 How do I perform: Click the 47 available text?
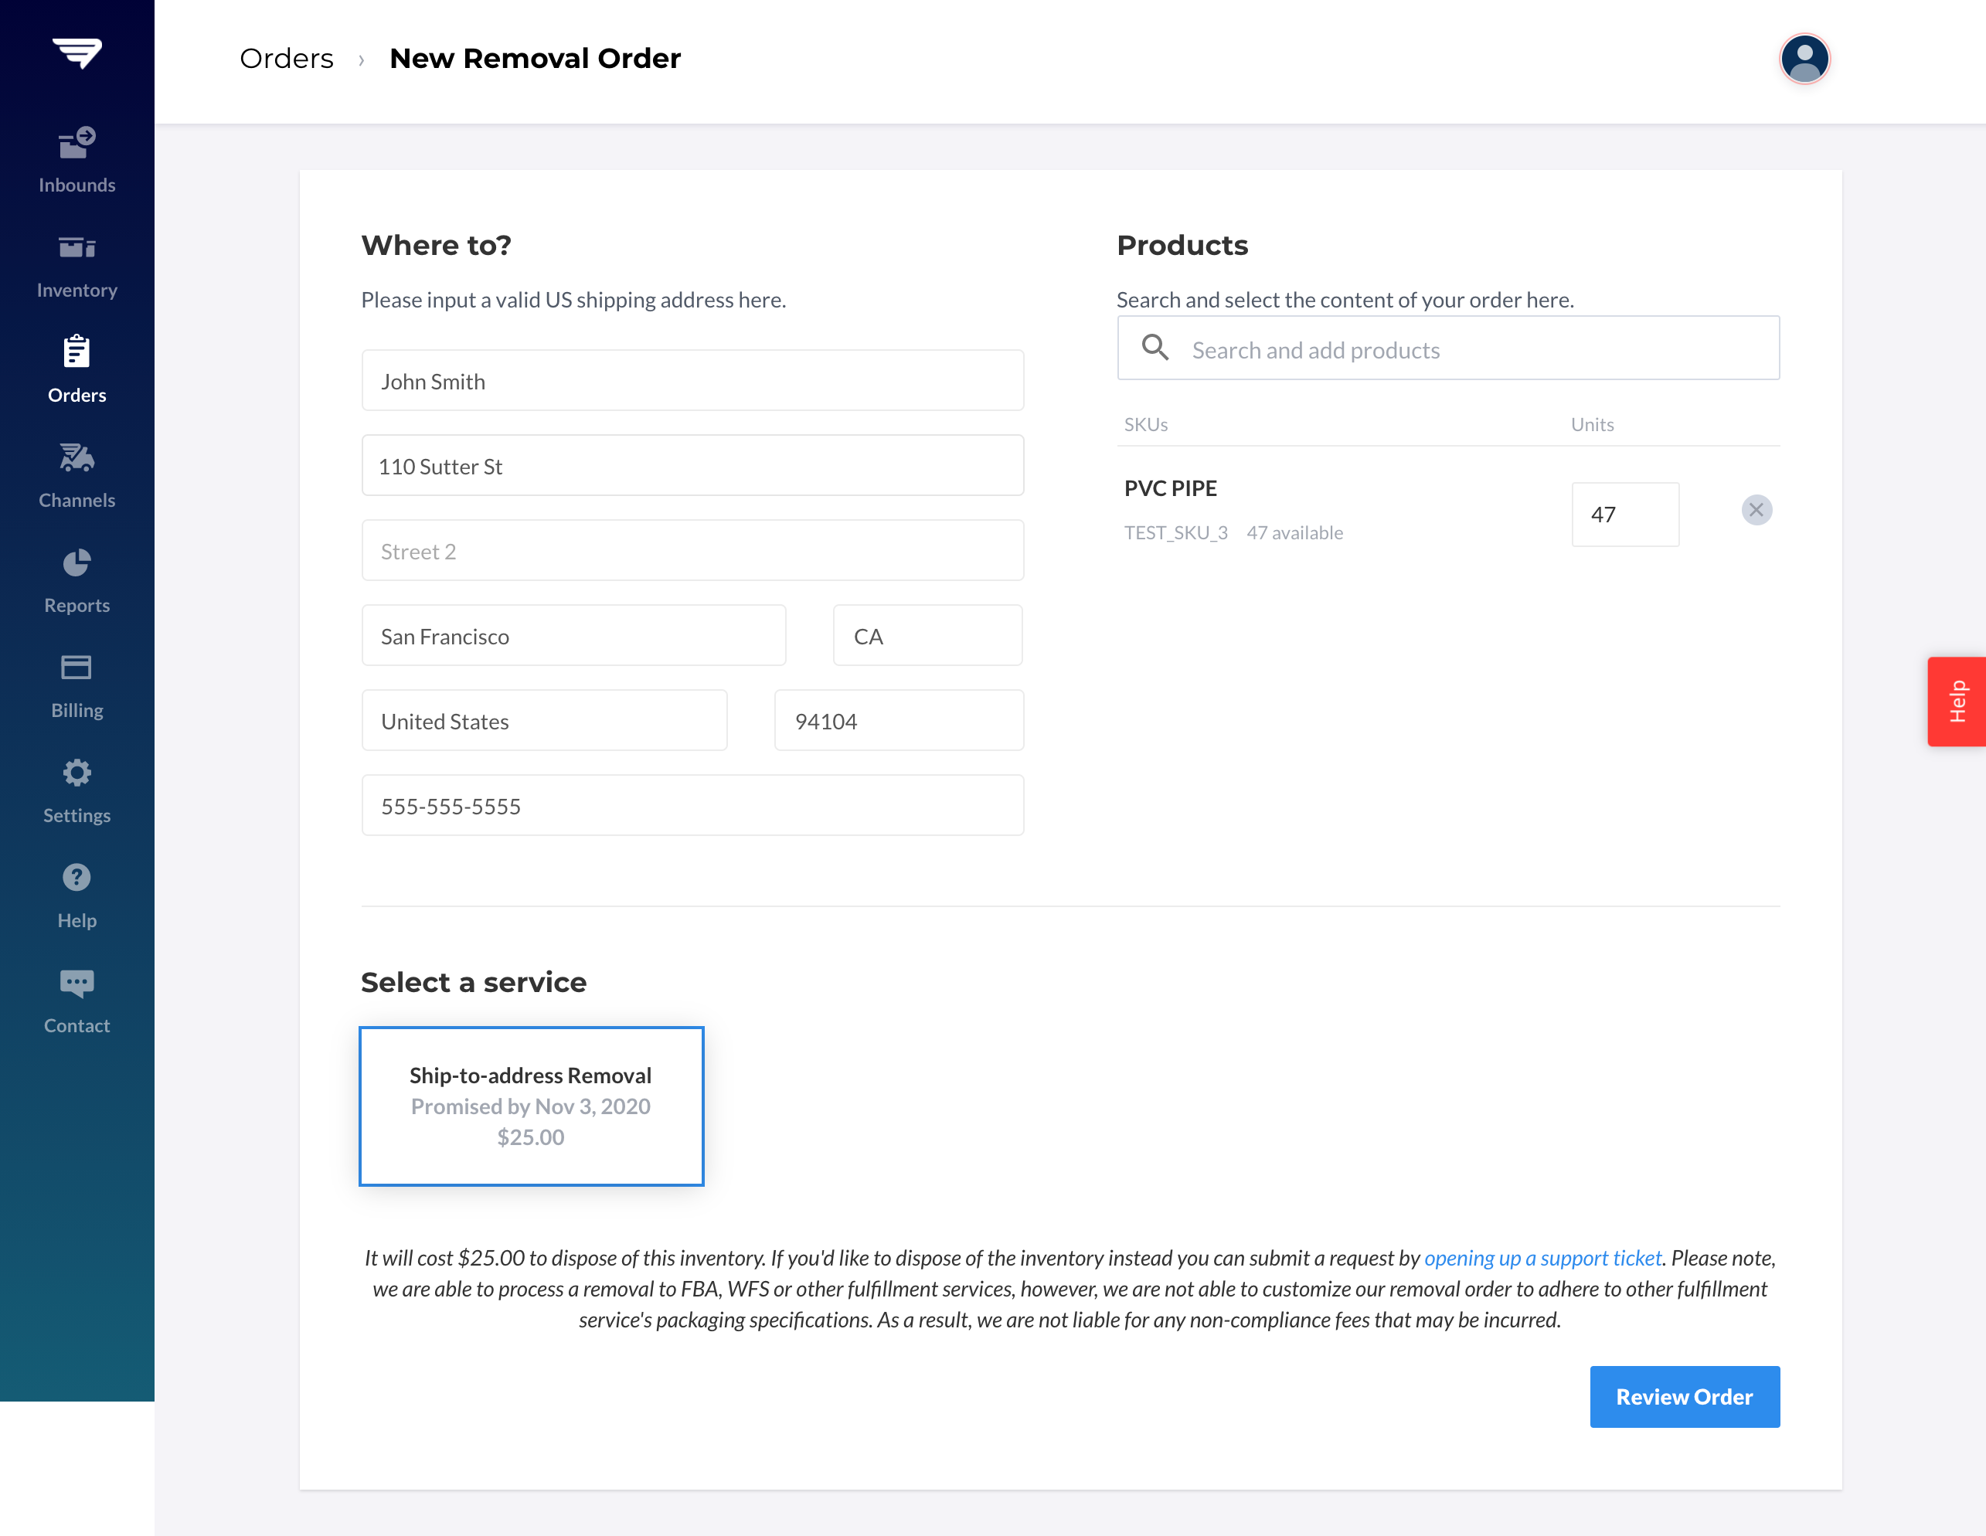(x=1294, y=533)
